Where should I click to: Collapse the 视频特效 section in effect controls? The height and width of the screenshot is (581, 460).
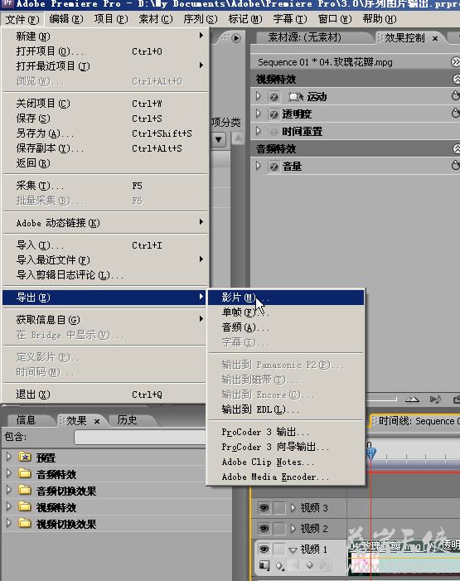457,79
